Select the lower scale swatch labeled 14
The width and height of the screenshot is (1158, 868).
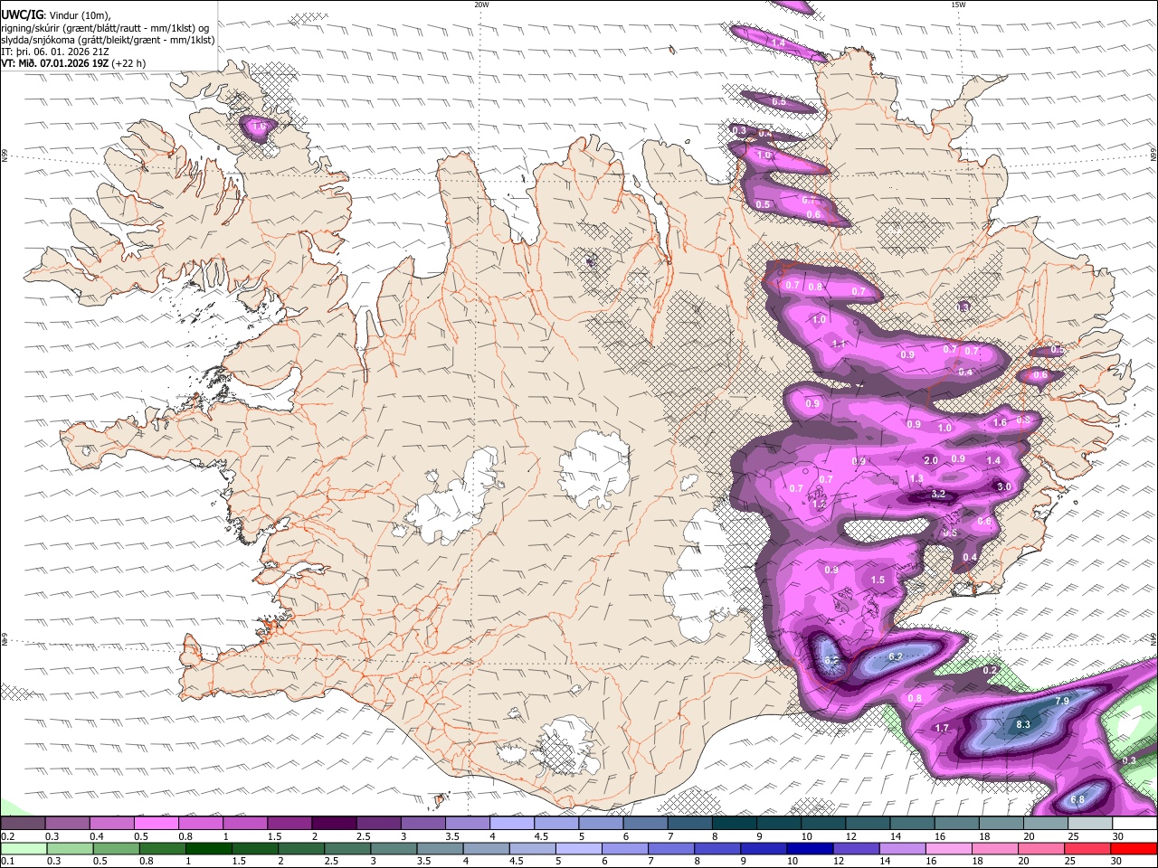pos(900,848)
